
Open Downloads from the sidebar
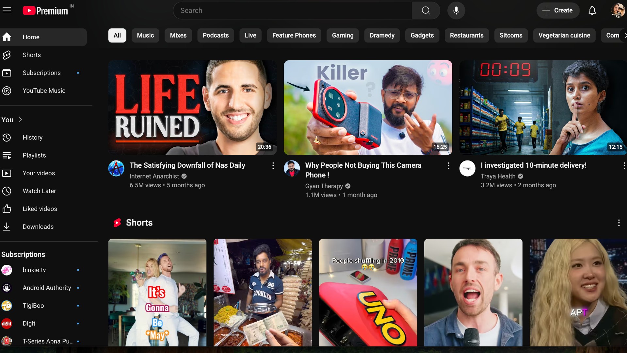(38, 227)
